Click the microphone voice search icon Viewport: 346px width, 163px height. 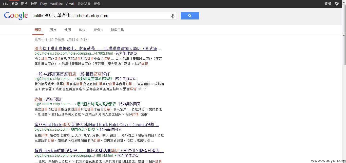coord(172,16)
